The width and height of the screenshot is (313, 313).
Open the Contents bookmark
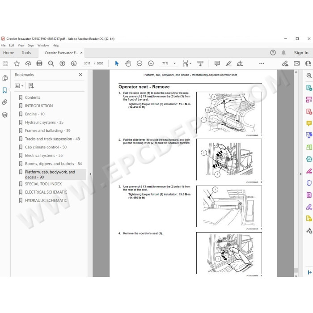pos(33,97)
